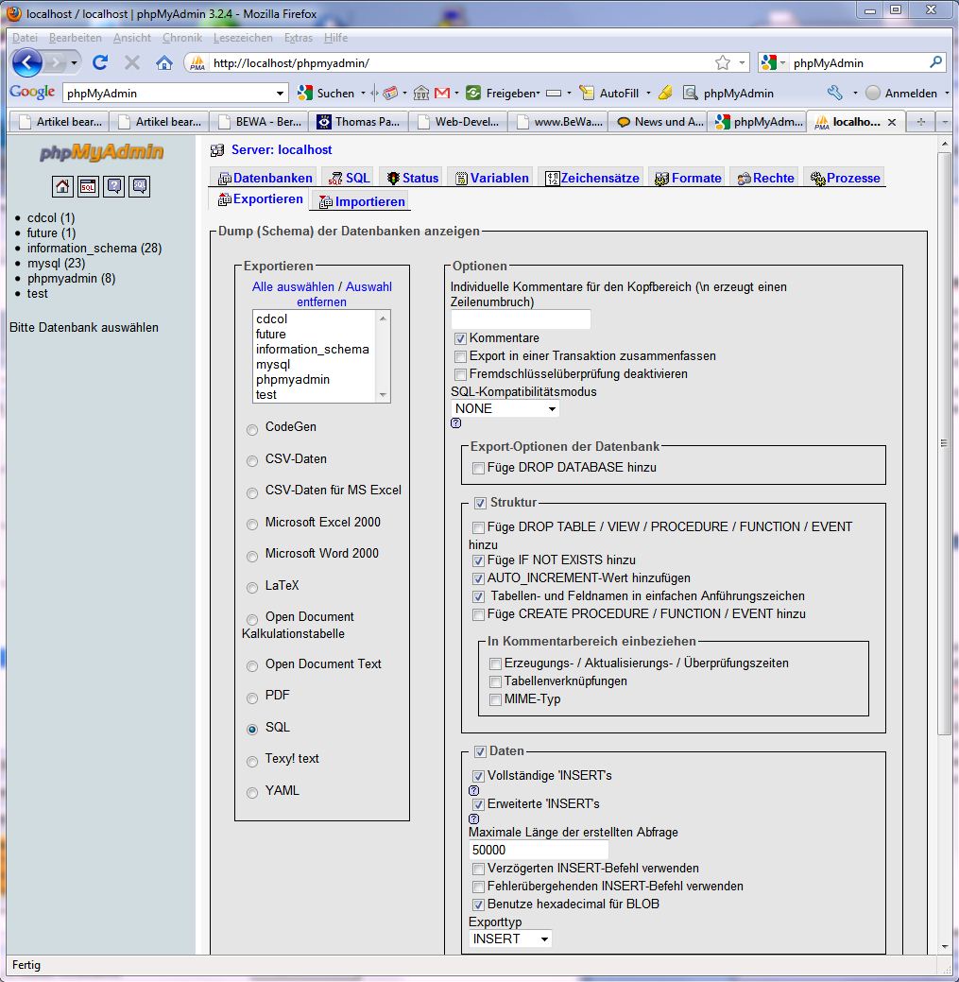
Task: Open the Datenbanken tab
Action: click(265, 178)
